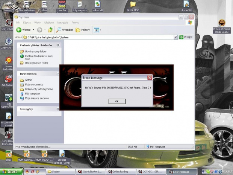Open the Edycja menu
The image size is (233, 175).
[x=27, y=23]
